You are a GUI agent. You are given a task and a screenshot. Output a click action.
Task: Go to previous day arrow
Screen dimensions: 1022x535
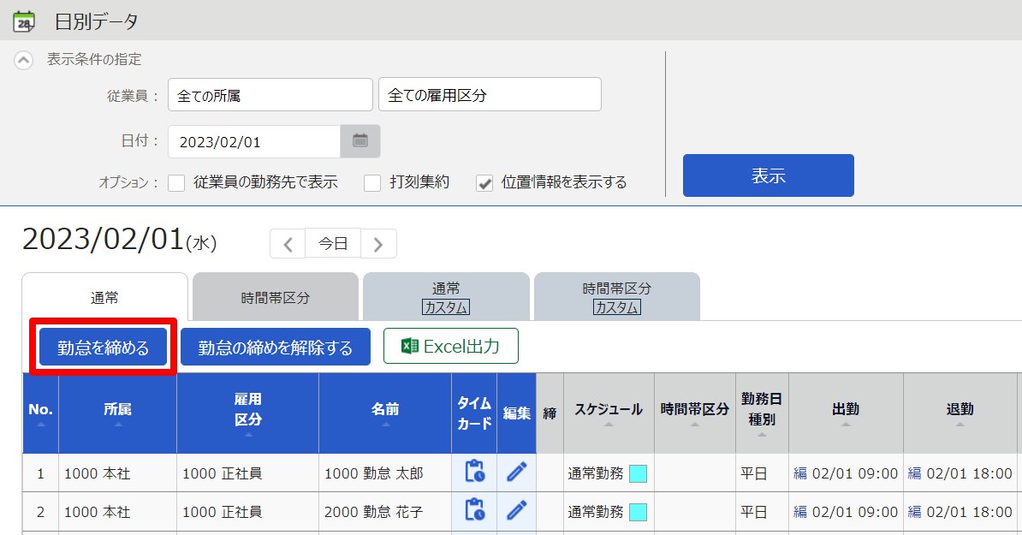[x=288, y=244]
